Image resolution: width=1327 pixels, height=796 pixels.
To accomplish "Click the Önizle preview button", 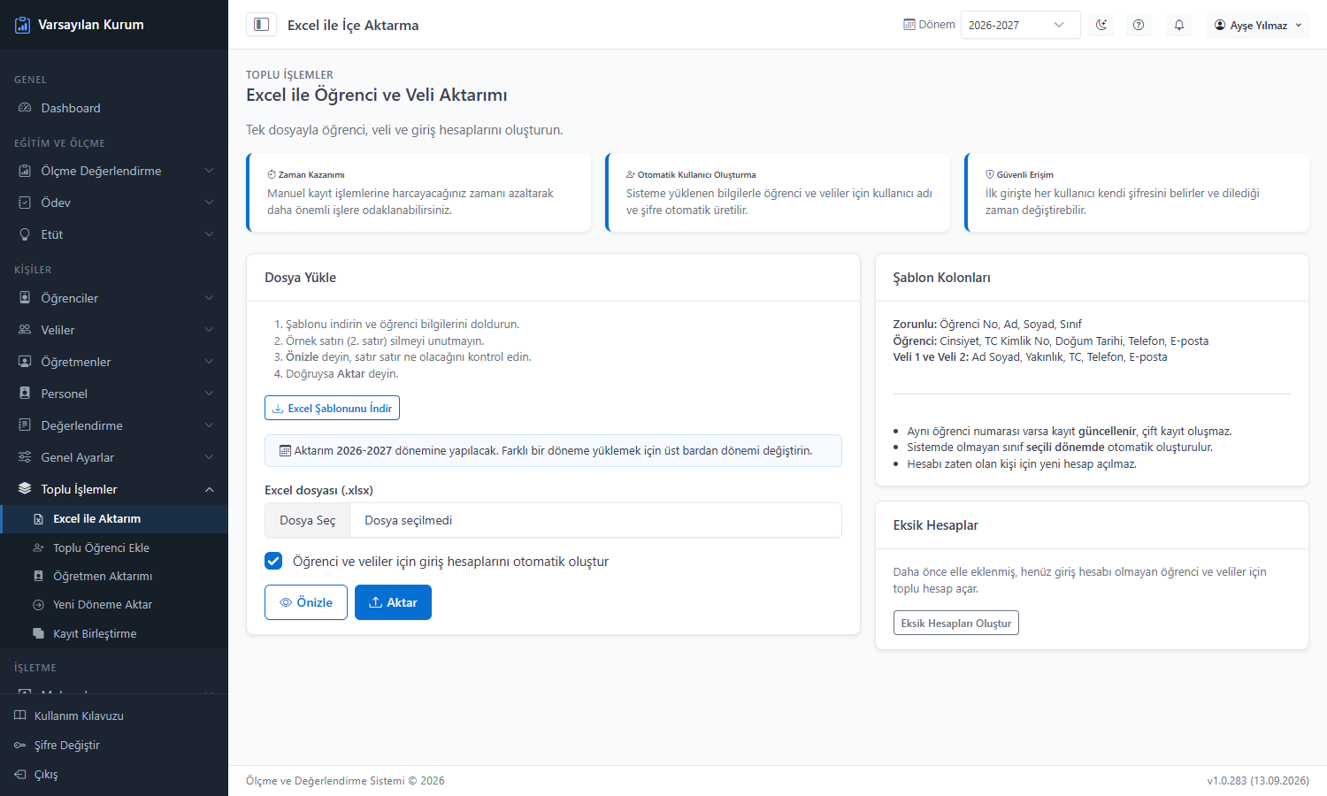I will [306, 602].
